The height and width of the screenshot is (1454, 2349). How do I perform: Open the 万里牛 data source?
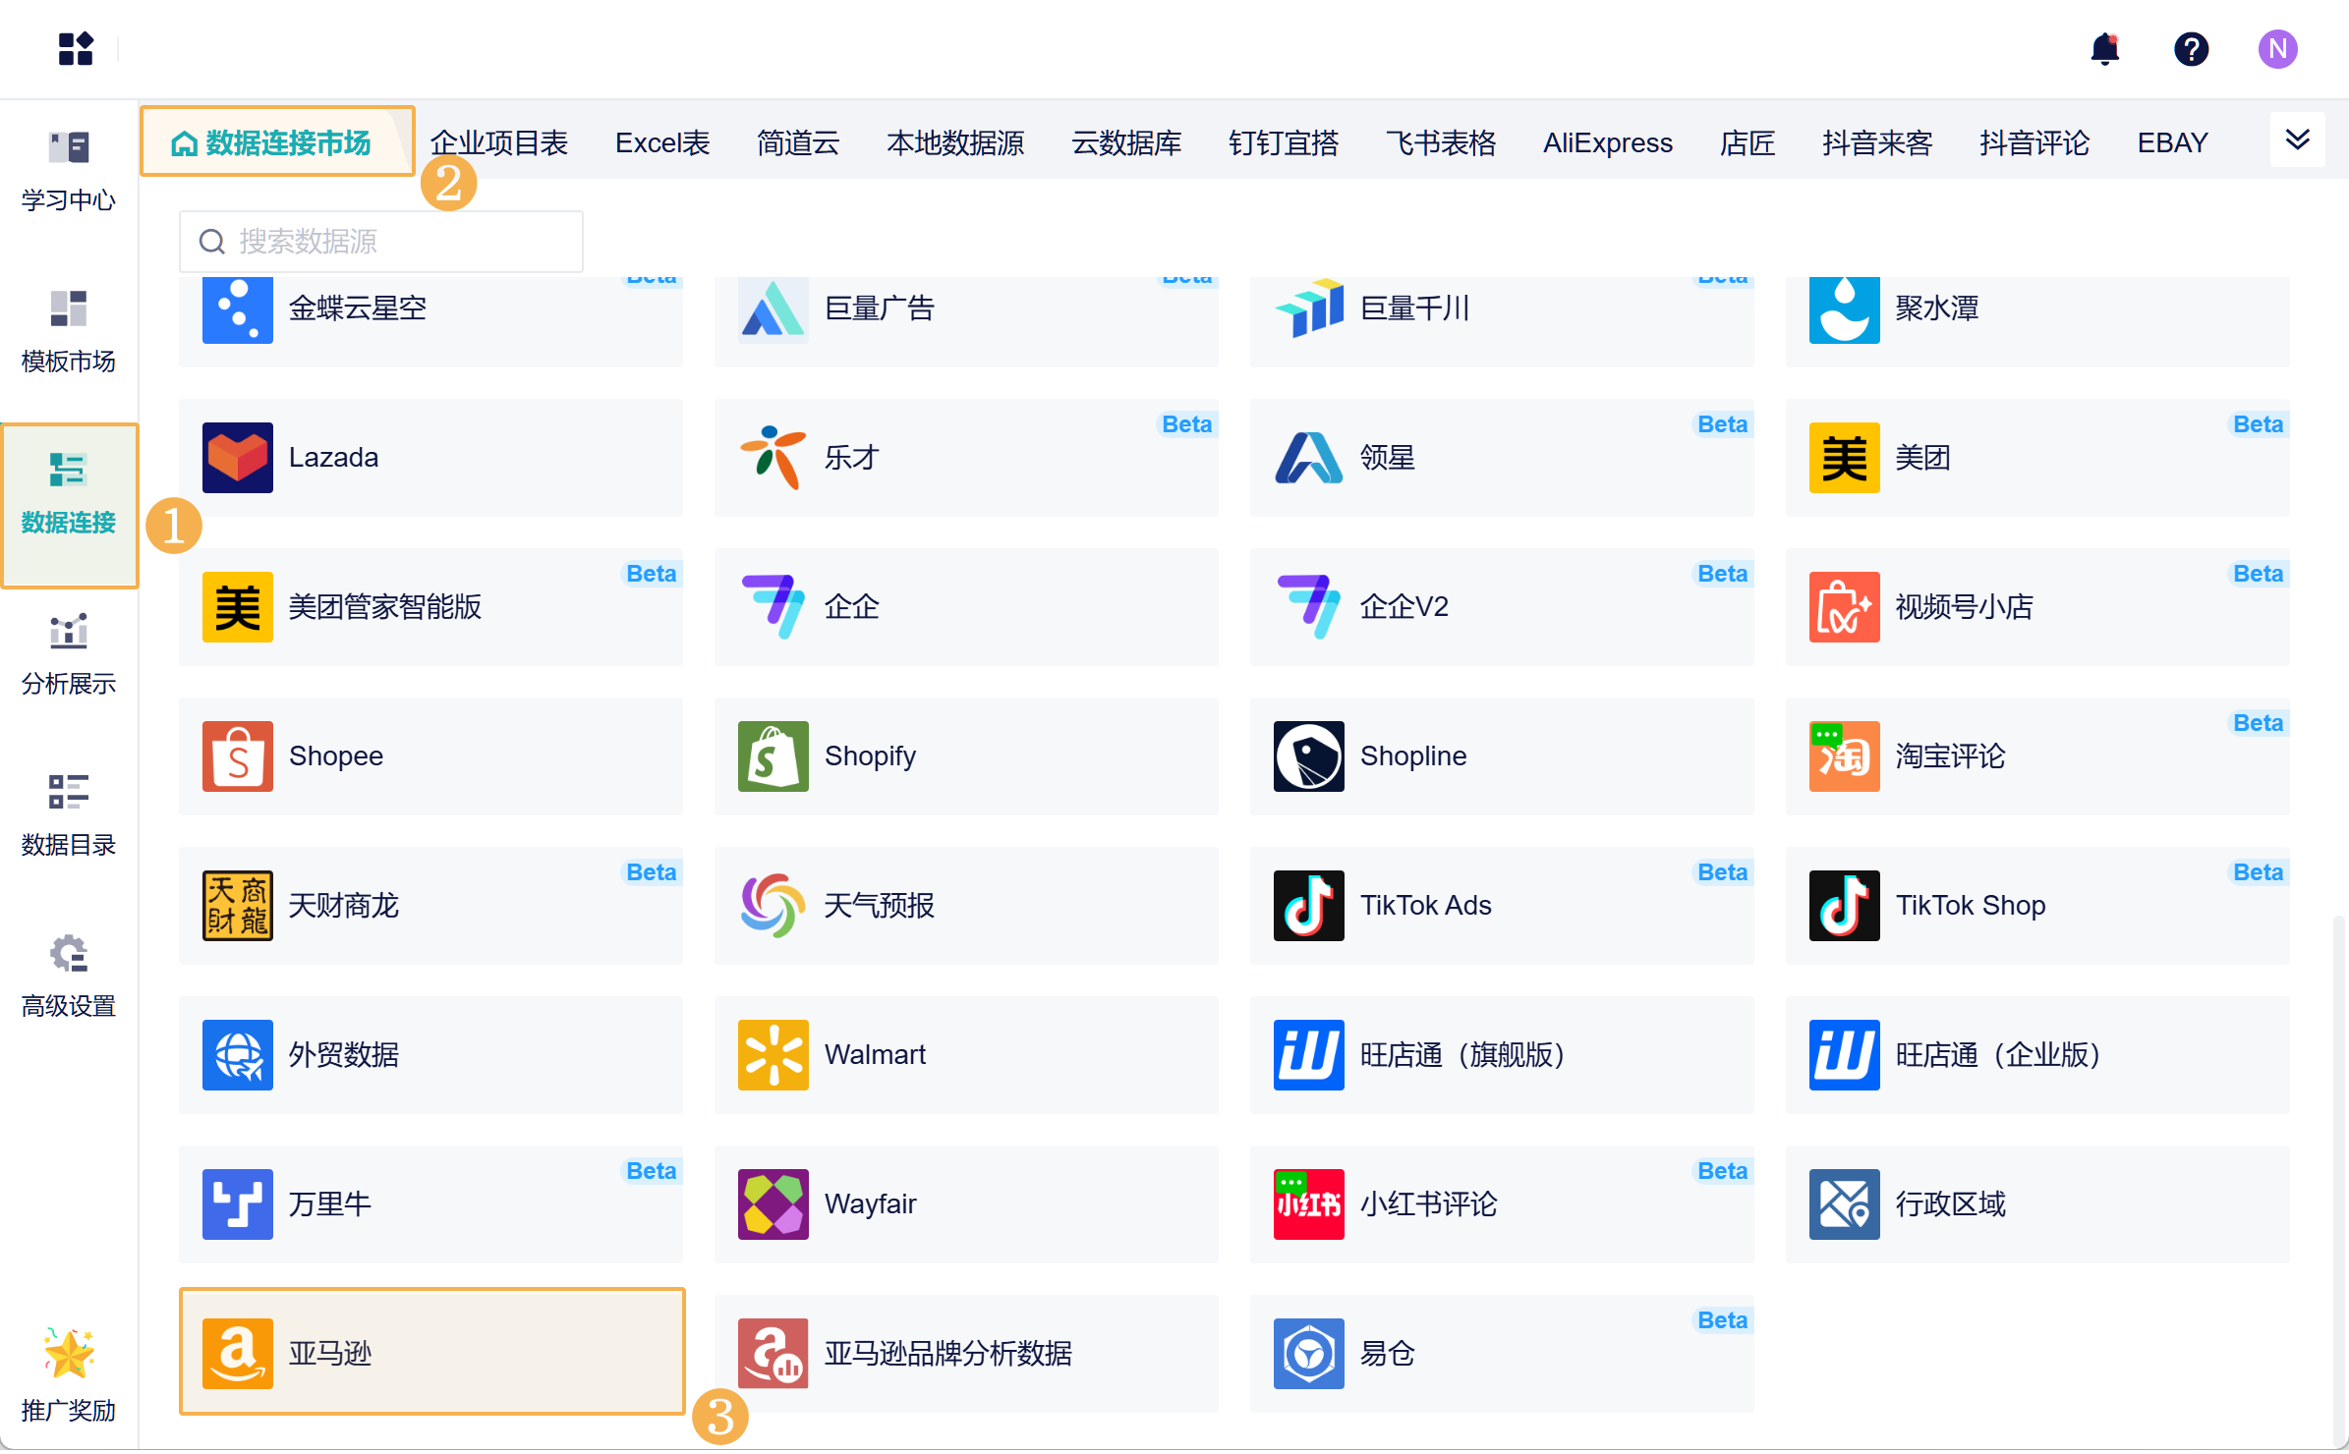pyautogui.click(x=430, y=1204)
